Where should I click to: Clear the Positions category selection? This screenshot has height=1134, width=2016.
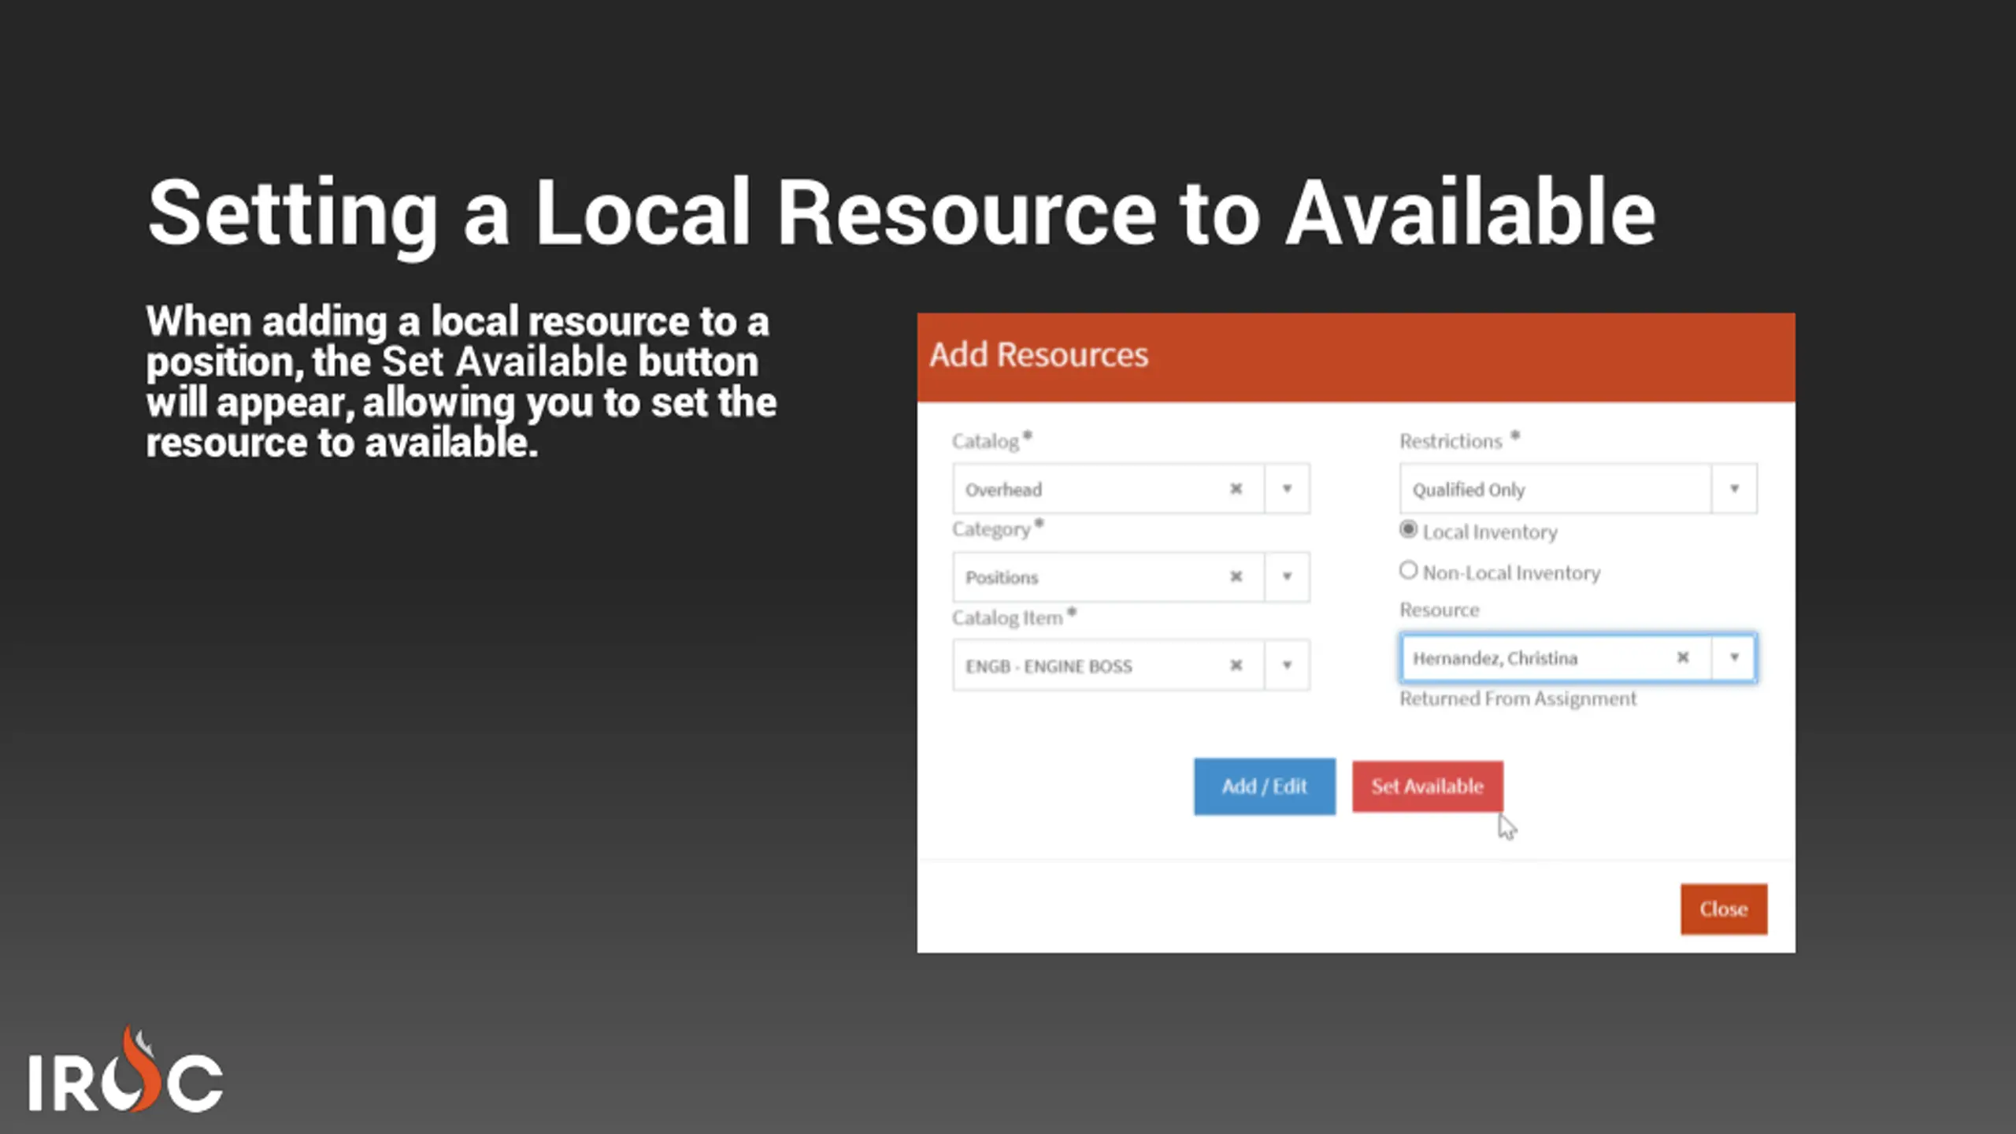(x=1236, y=577)
